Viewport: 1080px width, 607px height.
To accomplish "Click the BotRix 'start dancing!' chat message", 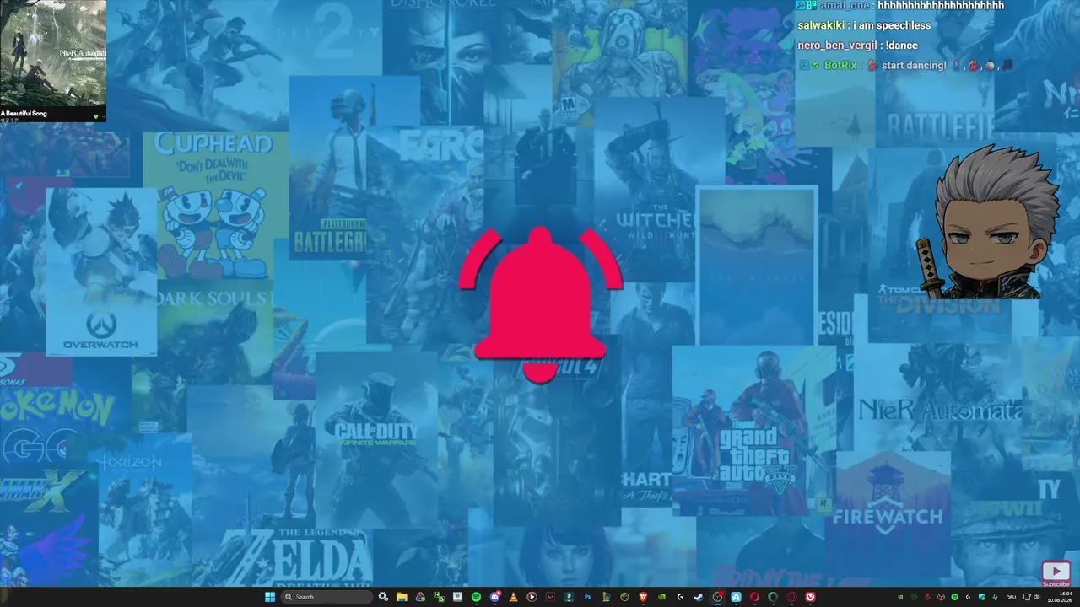I will point(905,65).
